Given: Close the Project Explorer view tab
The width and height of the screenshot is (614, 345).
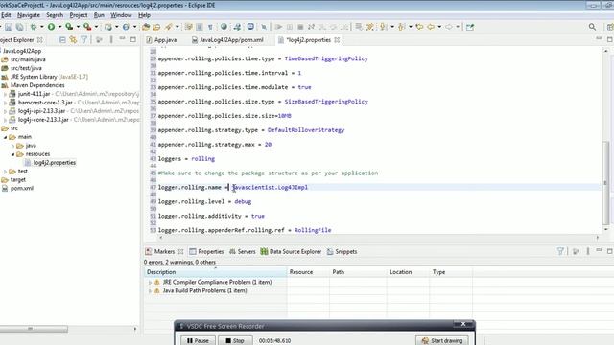Looking at the screenshot, I should (40, 40).
